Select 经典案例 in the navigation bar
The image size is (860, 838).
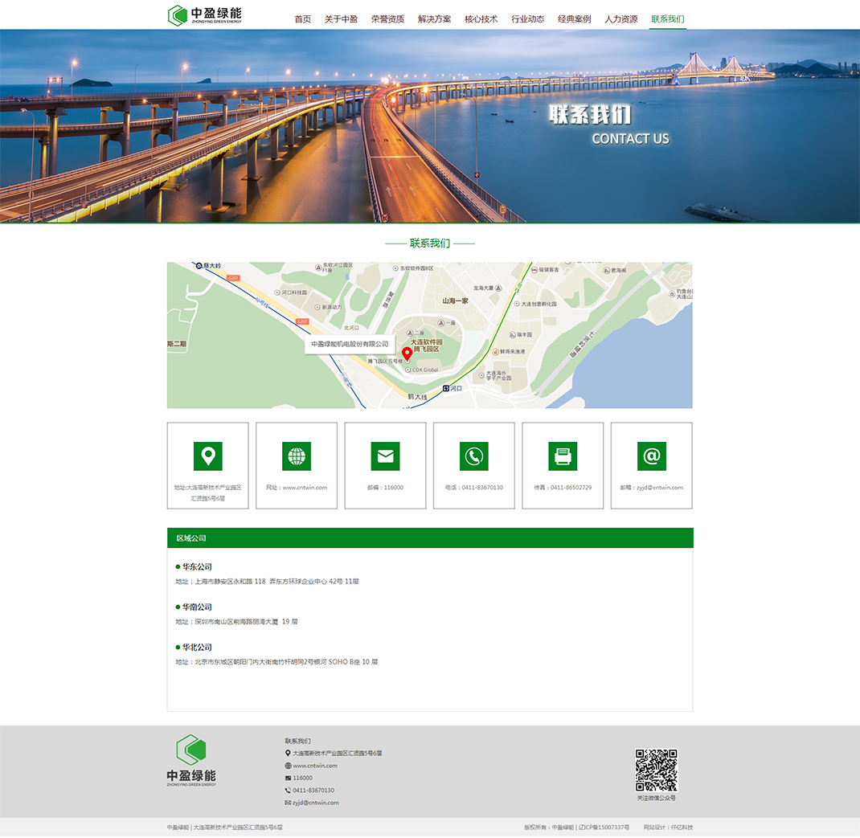click(574, 18)
